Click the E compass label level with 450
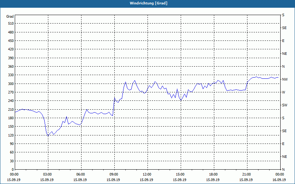Image resolution: width=295 pixels, height=184 pixels. [x=283, y=41]
